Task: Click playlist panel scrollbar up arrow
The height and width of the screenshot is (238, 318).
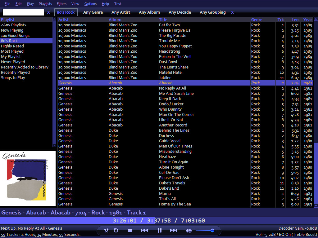Action: [x=54, y=19]
